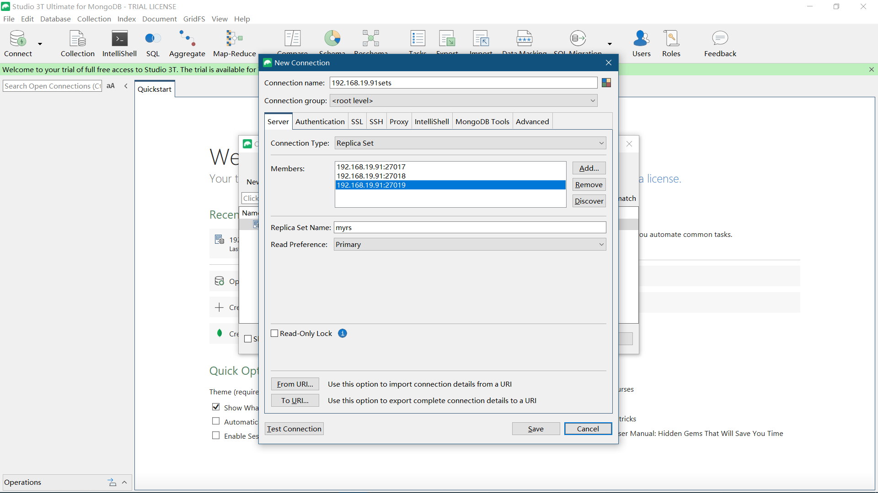The height and width of the screenshot is (493, 878).
Task: Click the Discover members button
Action: coord(589,201)
